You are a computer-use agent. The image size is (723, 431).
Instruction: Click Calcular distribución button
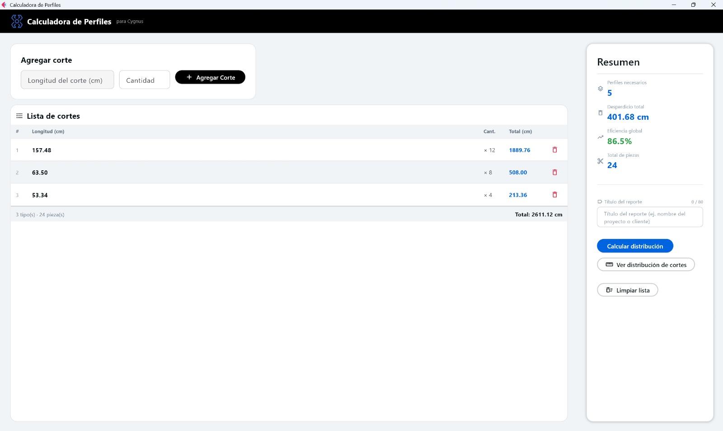(635, 246)
